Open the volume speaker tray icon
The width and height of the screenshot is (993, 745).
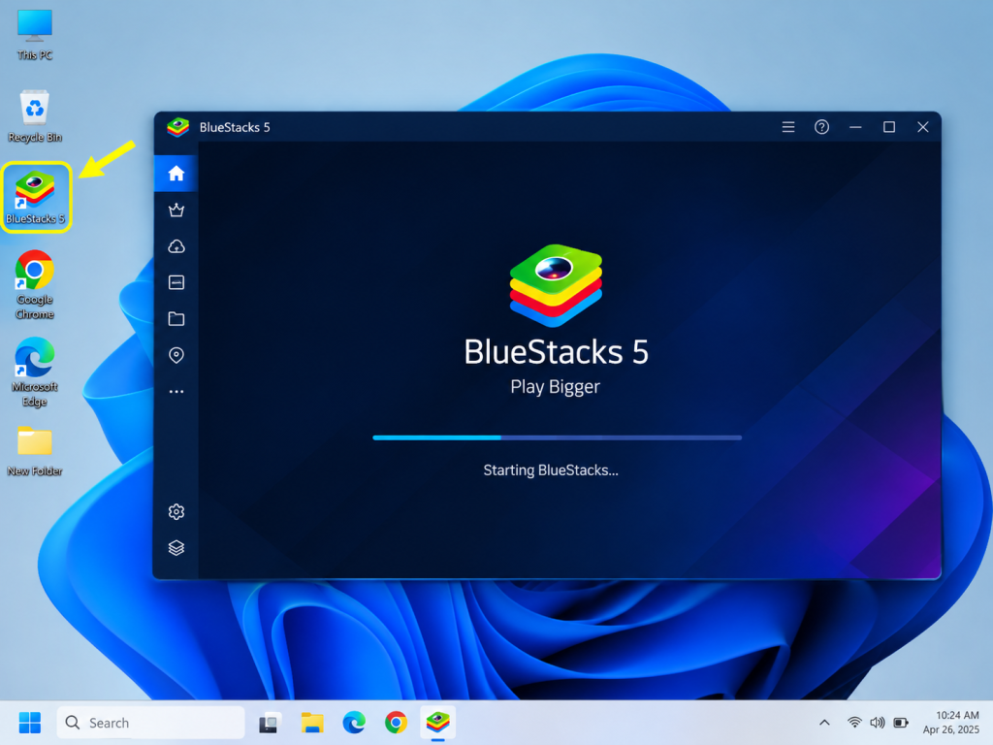point(877,722)
